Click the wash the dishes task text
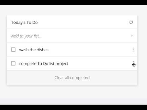This screenshot has height=110, width=147. point(34,50)
